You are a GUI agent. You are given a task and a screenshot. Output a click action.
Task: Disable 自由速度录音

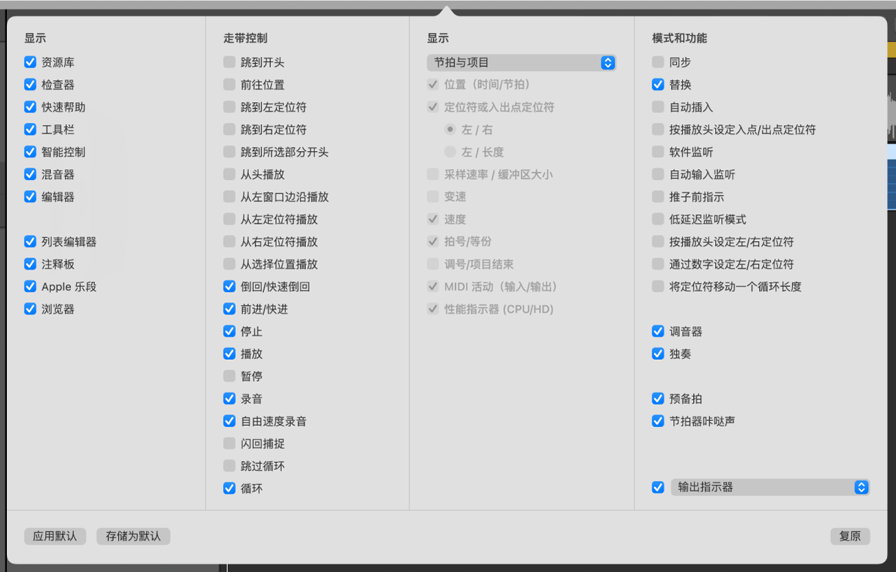(x=229, y=421)
